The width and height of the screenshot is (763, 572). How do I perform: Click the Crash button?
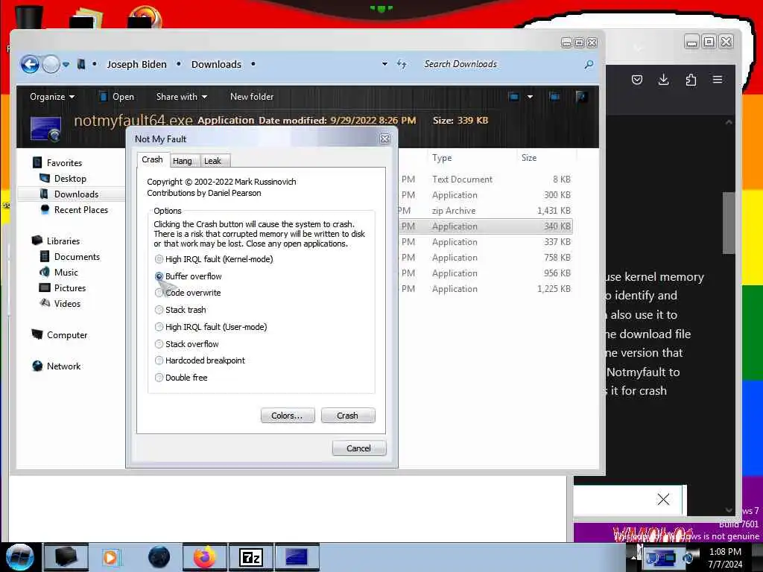pyautogui.click(x=347, y=416)
